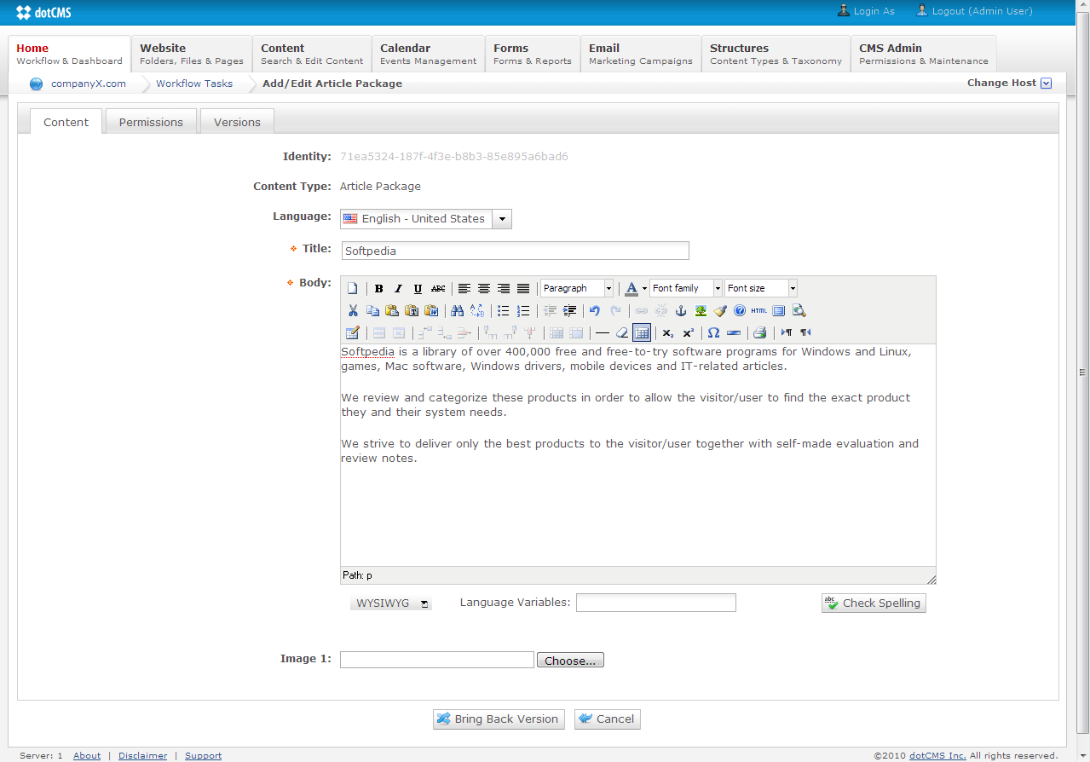Undo the last edit

(x=596, y=310)
